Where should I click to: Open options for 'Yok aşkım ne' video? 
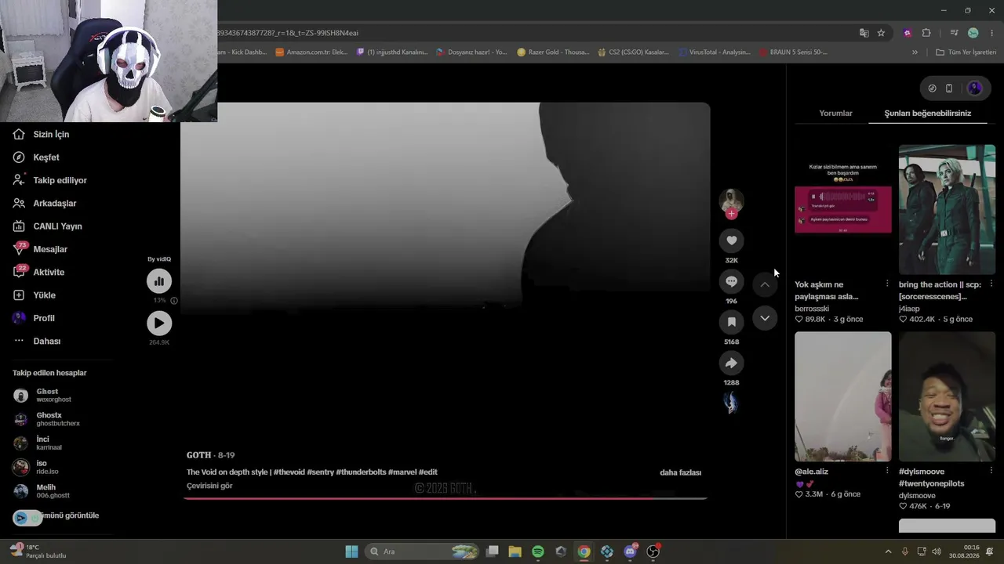[x=887, y=284]
